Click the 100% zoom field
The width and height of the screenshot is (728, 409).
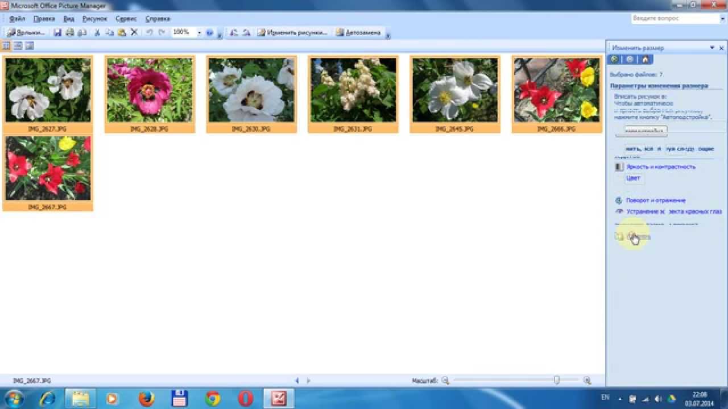click(183, 32)
